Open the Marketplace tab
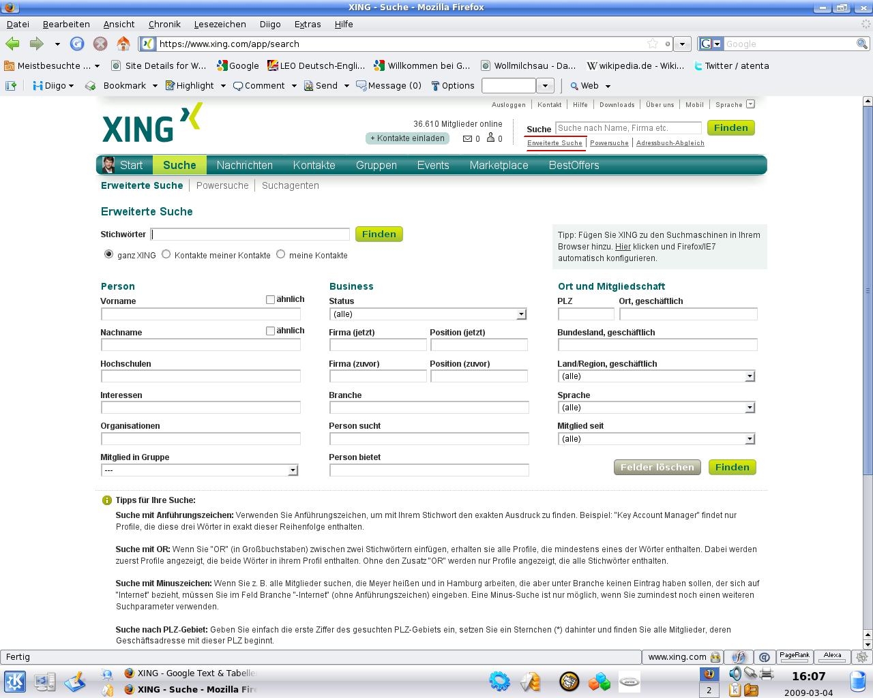The image size is (873, 698). pyautogui.click(x=499, y=165)
